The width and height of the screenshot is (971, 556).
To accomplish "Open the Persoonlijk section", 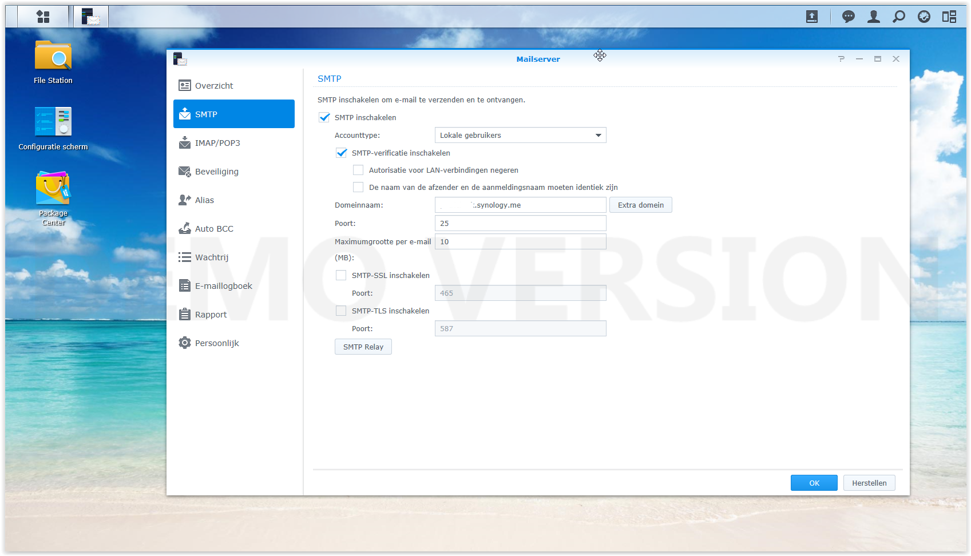I will coord(234,343).
